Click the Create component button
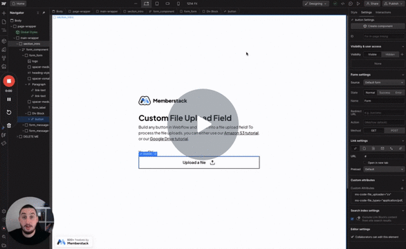406x249 pixels. click(378, 26)
